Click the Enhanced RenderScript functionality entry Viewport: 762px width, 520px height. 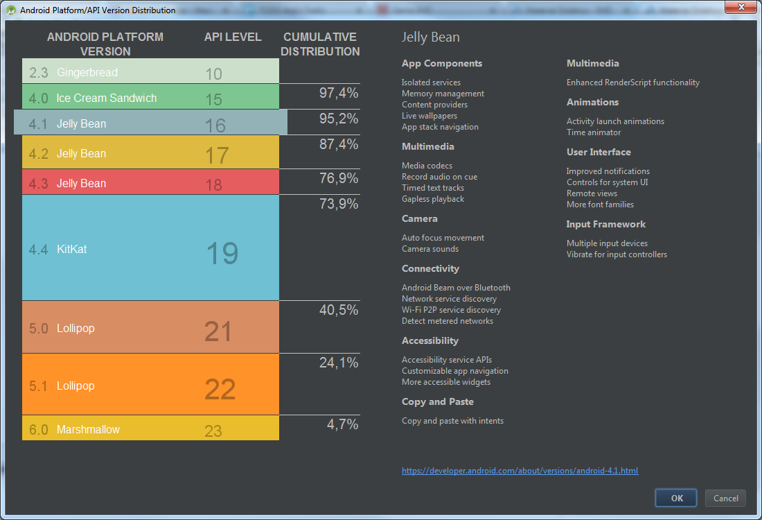tap(632, 83)
